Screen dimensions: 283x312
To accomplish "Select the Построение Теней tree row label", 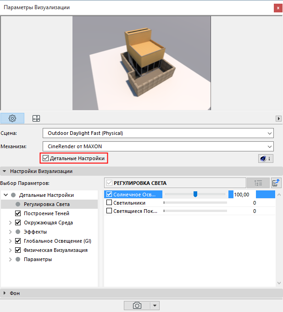I will tap(46, 213).
